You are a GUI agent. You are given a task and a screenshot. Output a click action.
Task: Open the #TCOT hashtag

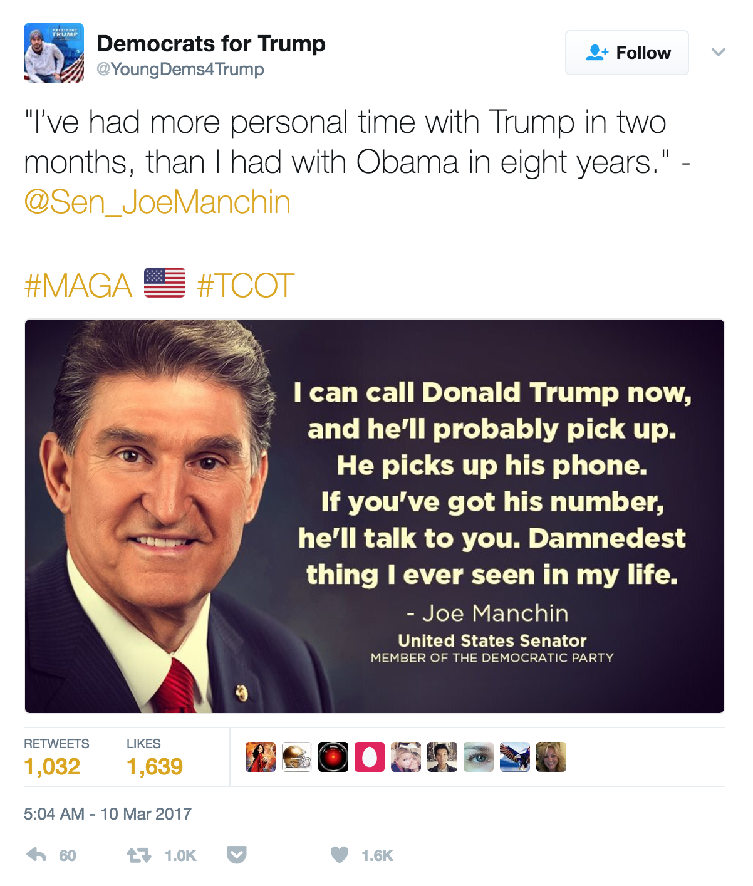point(246,286)
